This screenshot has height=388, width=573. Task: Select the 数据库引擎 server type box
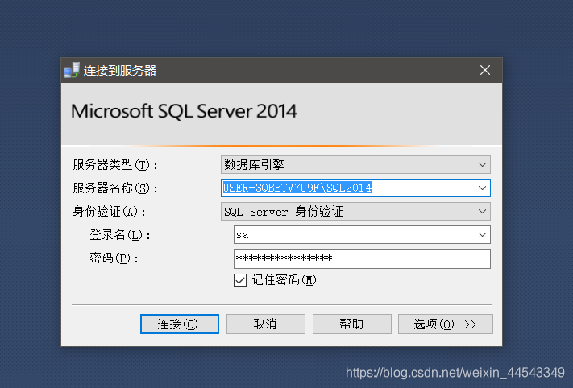click(x=355, y=164)
